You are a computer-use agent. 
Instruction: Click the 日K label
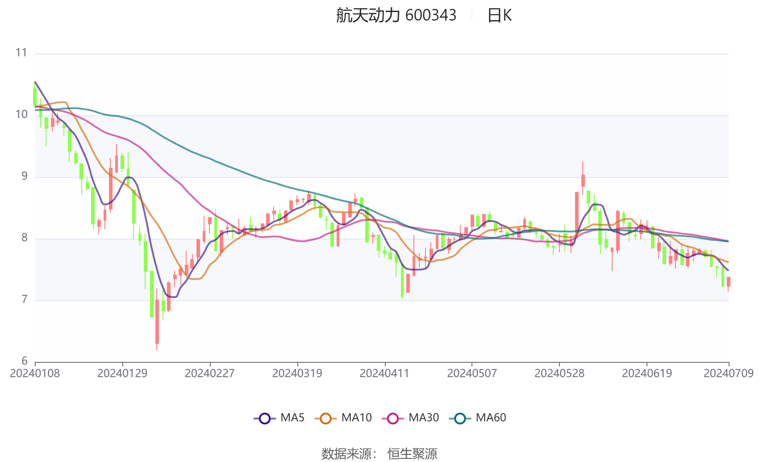pyautogui.click(x=499, y=16)
